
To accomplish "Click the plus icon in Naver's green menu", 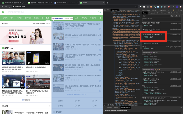I will click(100, 18).
